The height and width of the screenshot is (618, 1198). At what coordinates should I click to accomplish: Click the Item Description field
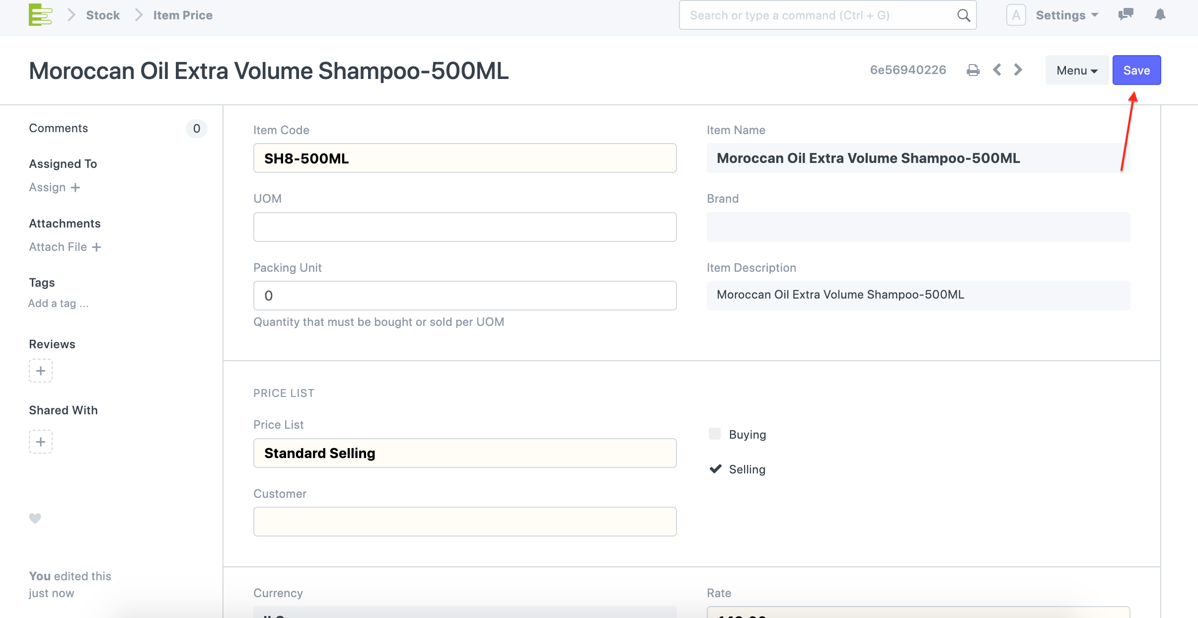click(x=918, y=296)
